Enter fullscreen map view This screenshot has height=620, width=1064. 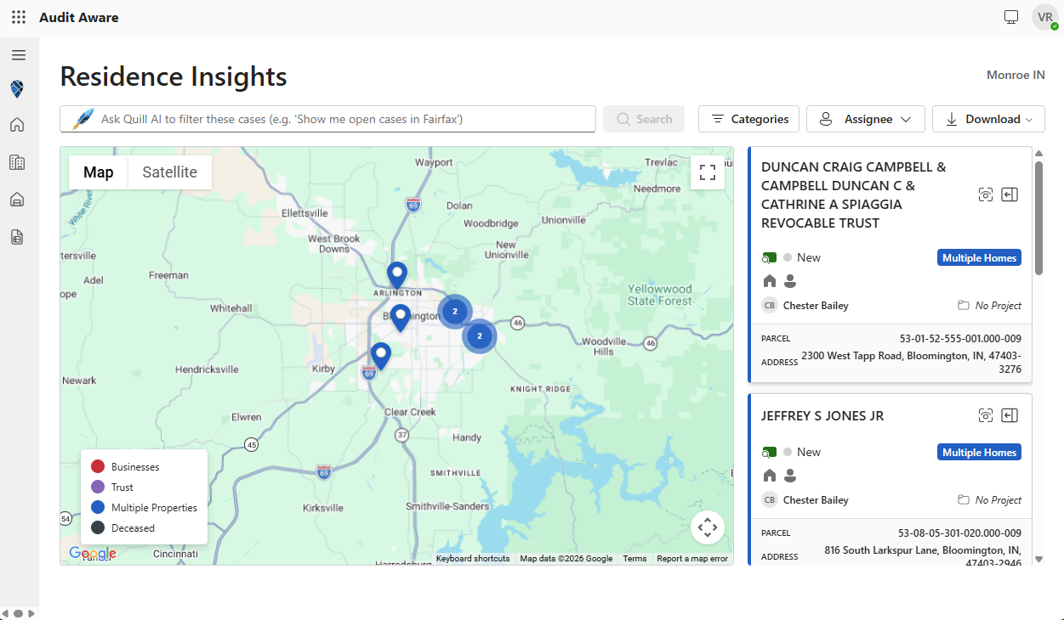point(708,172)
